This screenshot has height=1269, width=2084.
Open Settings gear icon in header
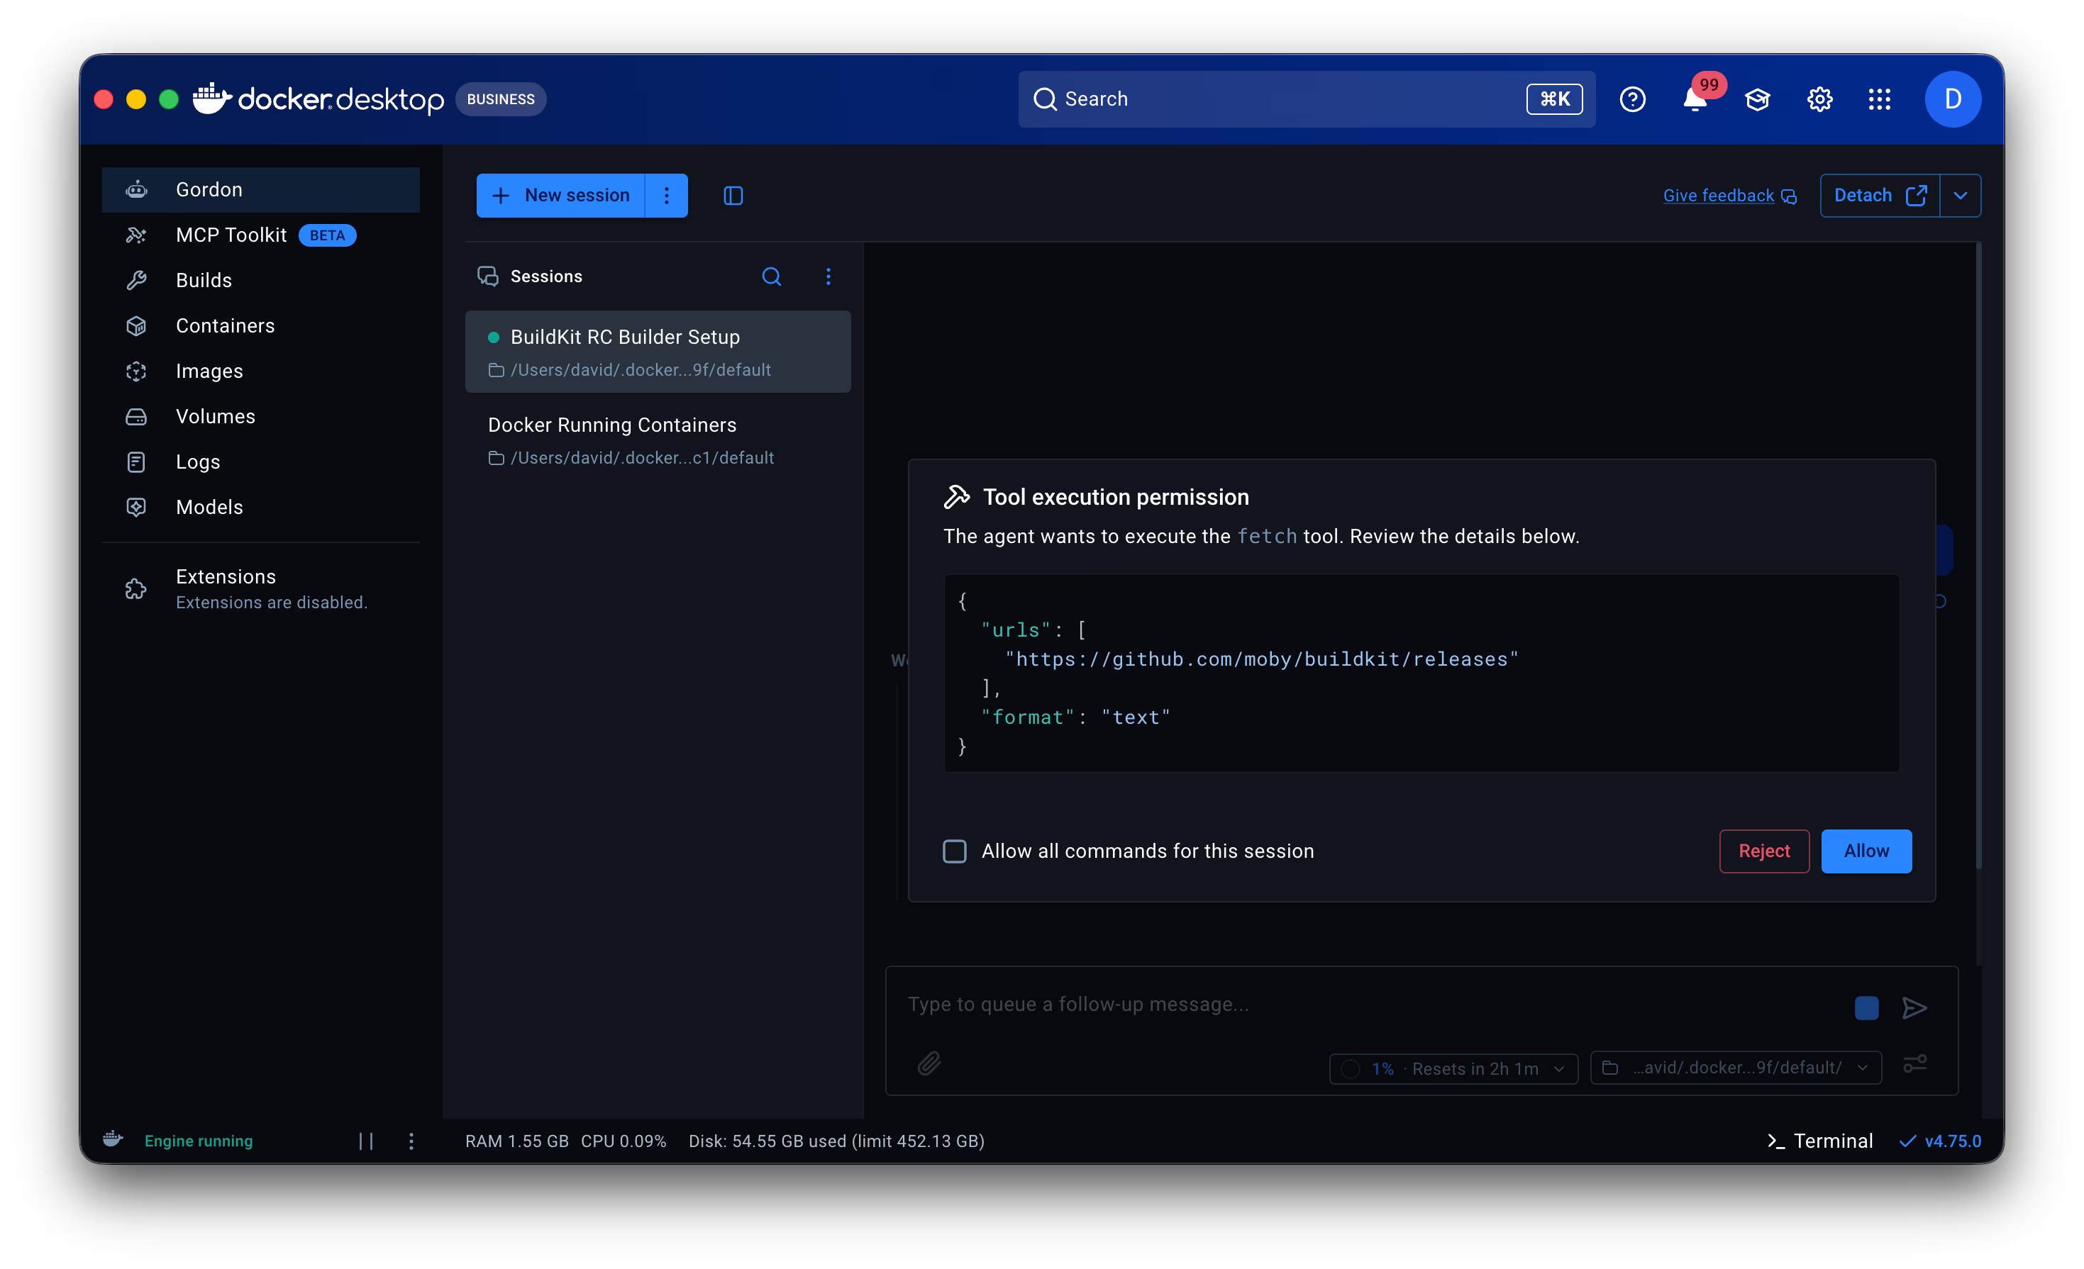click(1819, 99)
